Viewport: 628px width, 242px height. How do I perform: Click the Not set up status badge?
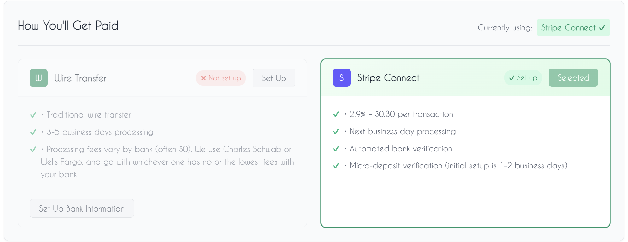(221, 78)
